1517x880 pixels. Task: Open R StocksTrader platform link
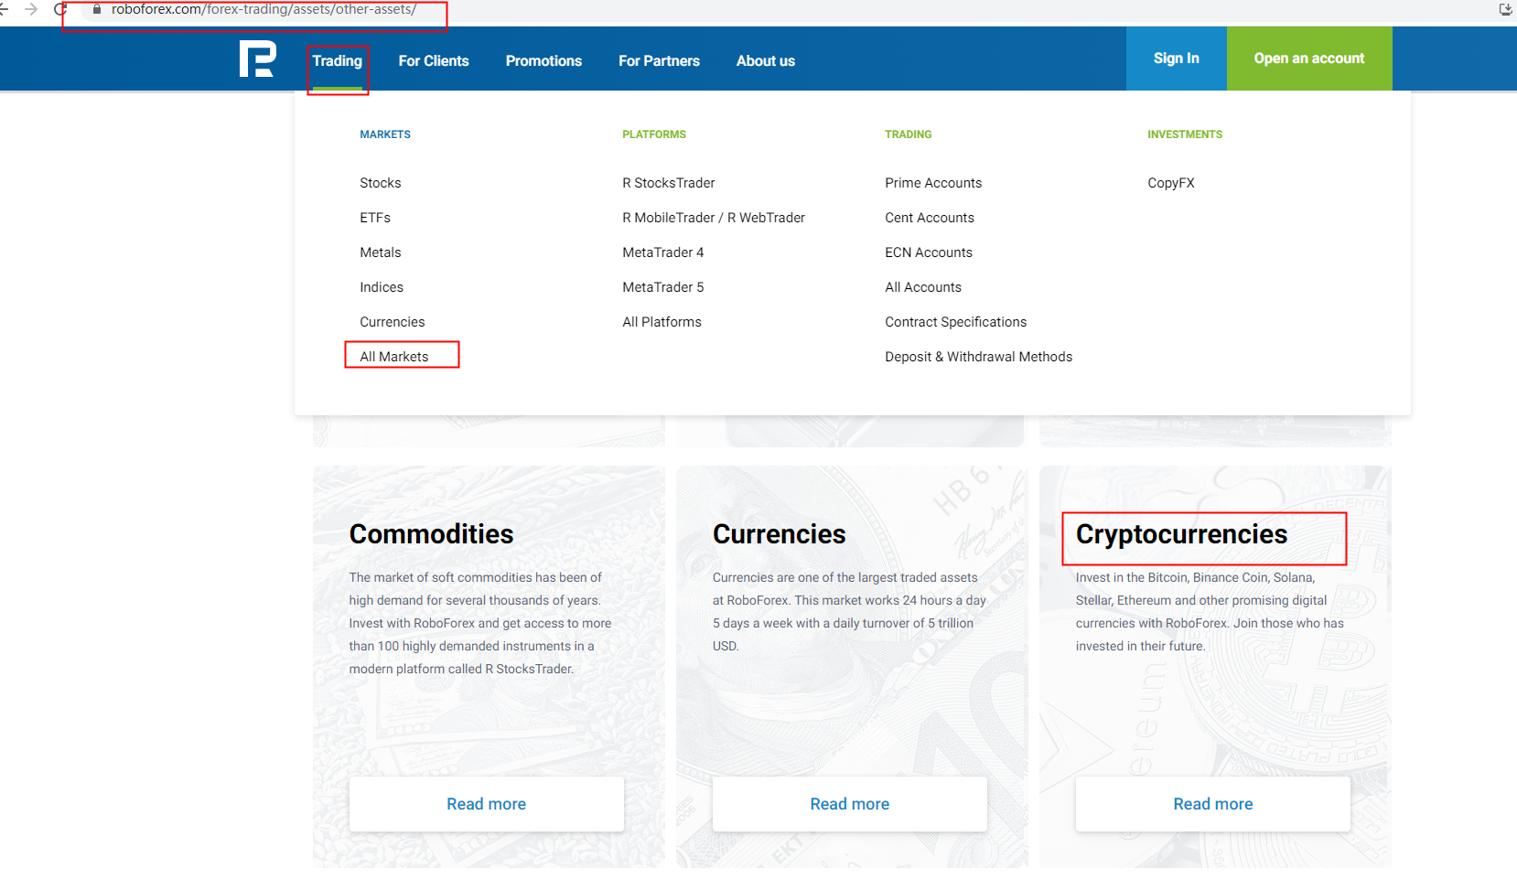[x=669, y=183]
